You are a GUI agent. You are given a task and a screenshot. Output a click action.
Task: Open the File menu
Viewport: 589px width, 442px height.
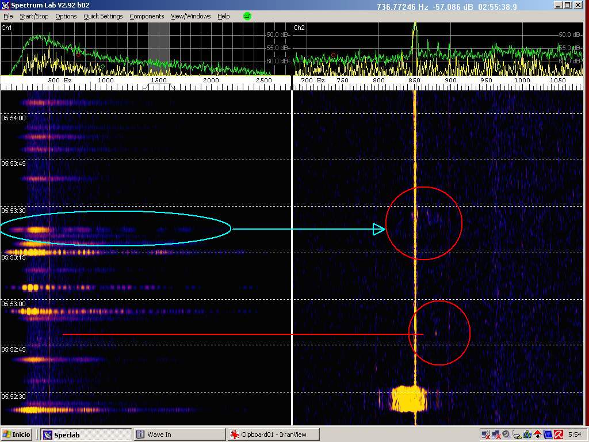pos(8,16)
